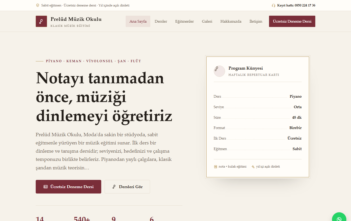The width and height of the screenshot is (351, 221).
Task: Open the Galeri menu item
Action: [x=207, y=21]
